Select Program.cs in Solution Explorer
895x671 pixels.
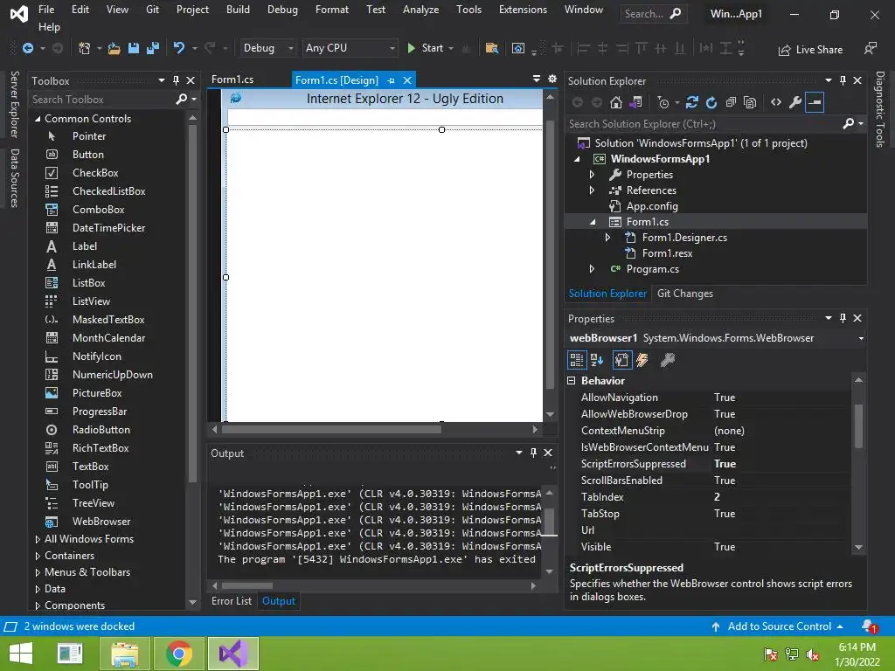coord(652,269)
